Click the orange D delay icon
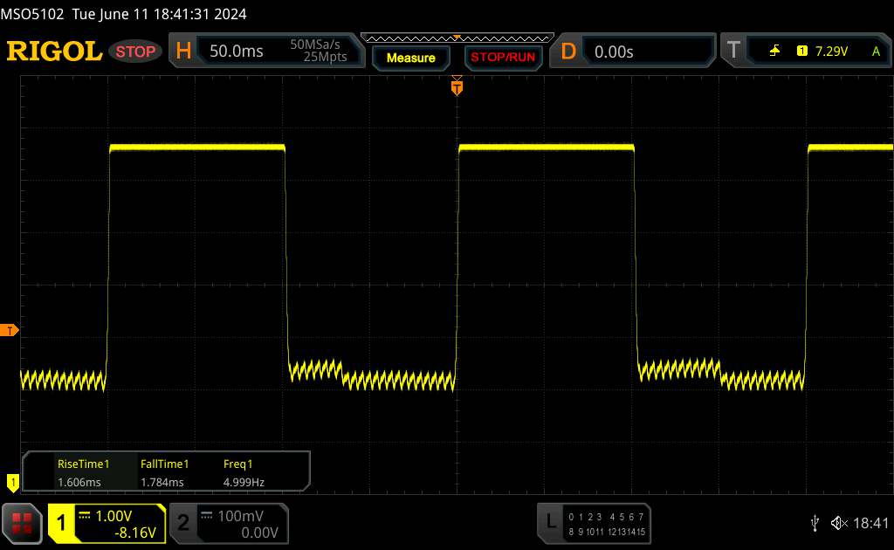This screenshot has height=550, width=894. 568,52
